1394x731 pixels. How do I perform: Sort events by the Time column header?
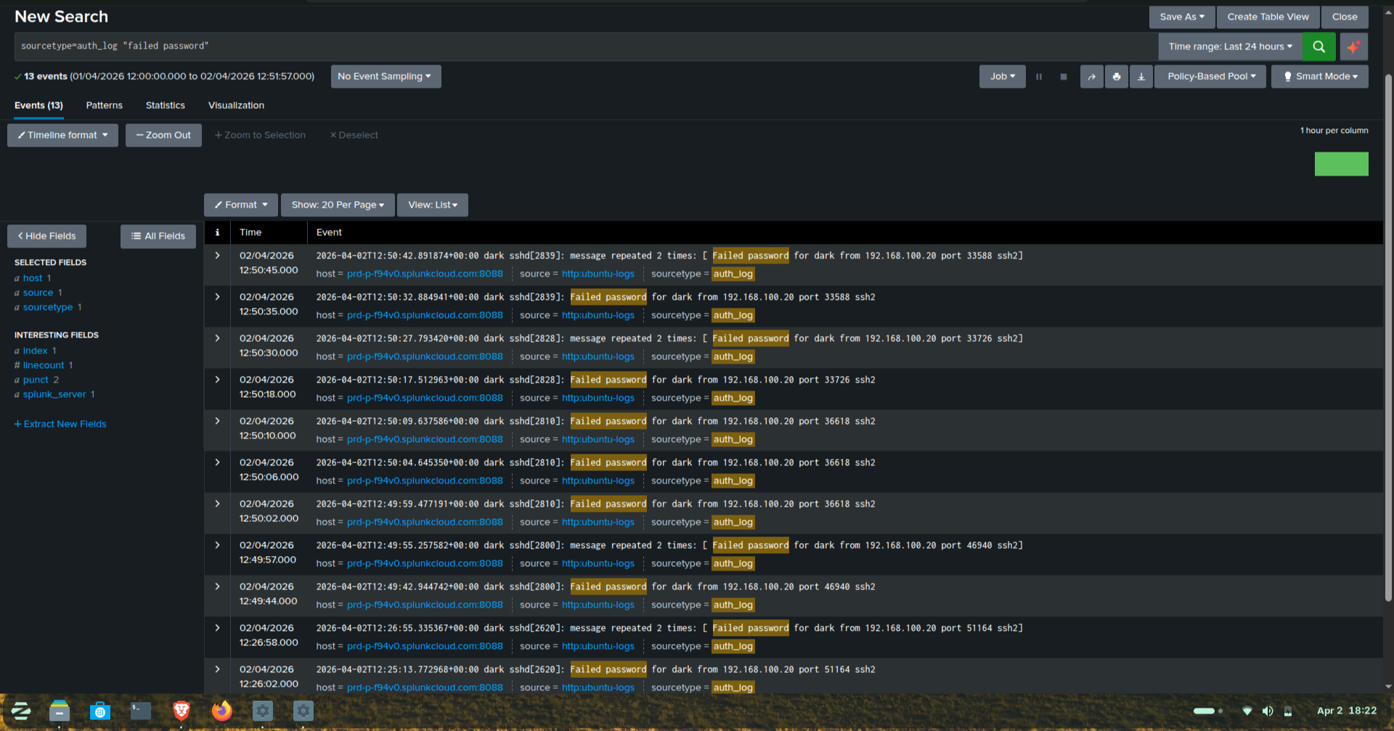[x=250, y=232]
